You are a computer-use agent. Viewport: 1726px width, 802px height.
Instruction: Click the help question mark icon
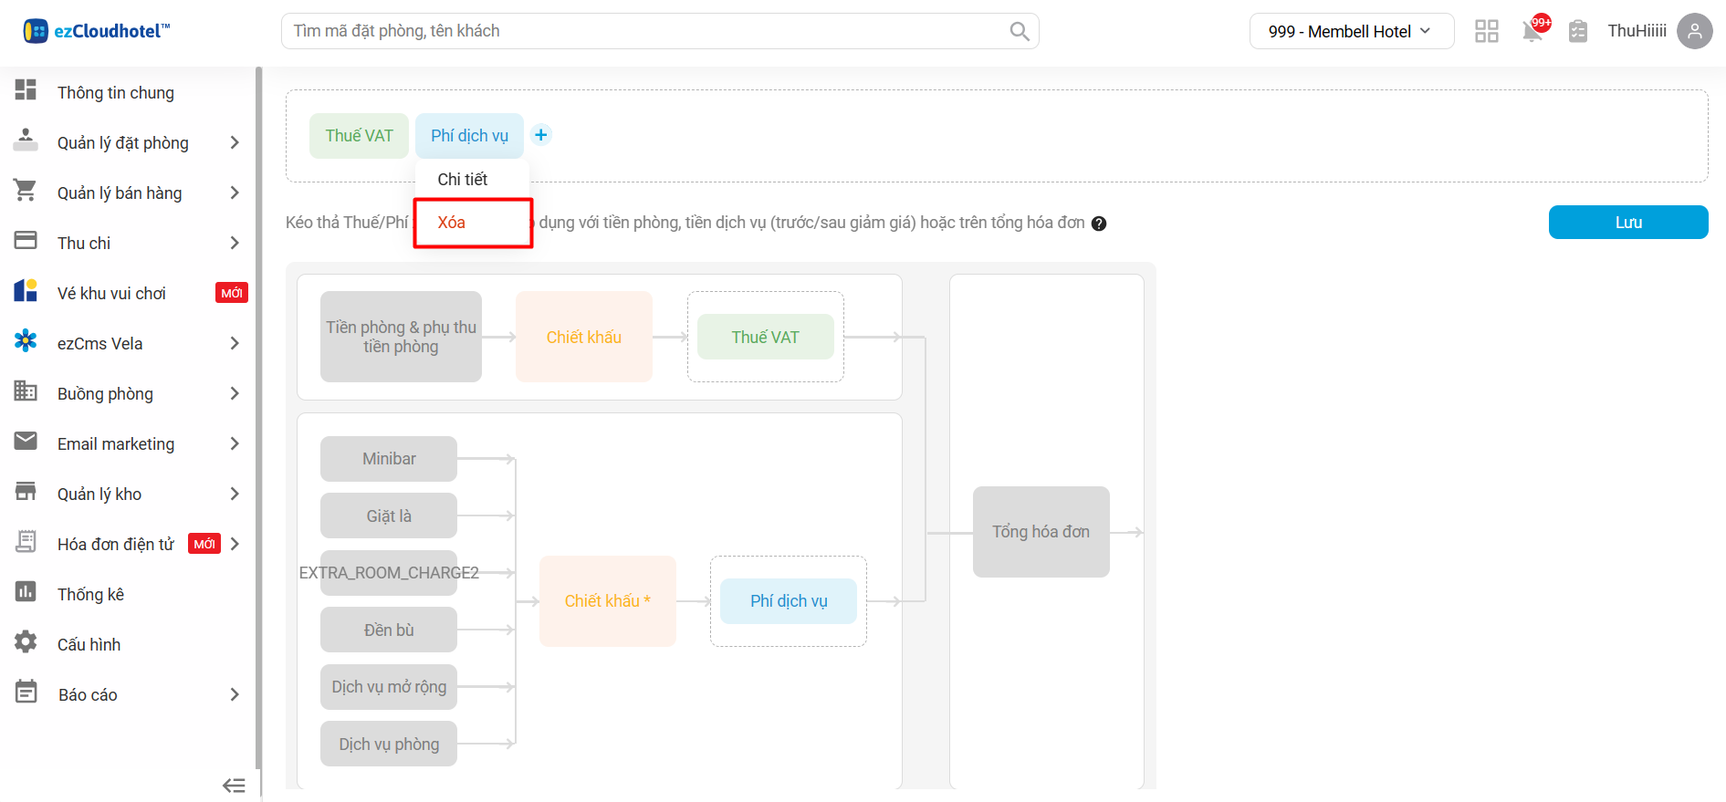(x=1099, y=224)
